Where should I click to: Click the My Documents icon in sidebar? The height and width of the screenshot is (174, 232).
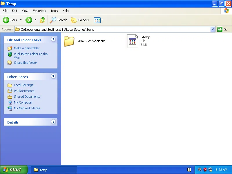point(10,91)
